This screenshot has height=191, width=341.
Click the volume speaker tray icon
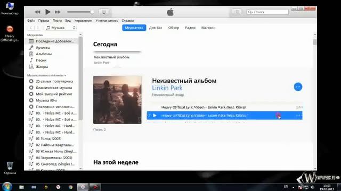313,187
